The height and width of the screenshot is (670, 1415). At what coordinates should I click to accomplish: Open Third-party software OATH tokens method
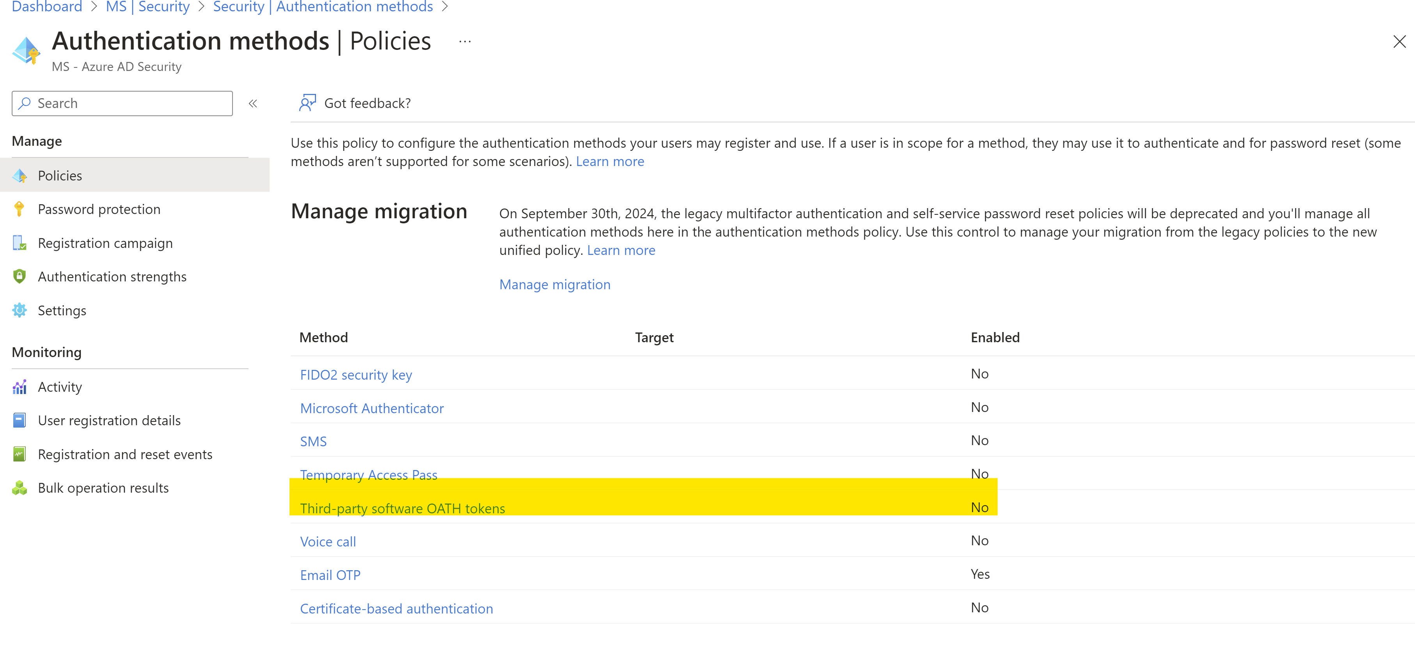[402, 508]
